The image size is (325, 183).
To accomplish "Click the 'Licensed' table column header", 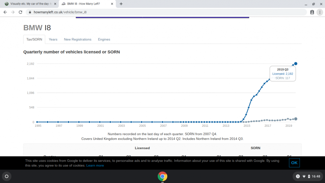I will (x=142, y=148).
